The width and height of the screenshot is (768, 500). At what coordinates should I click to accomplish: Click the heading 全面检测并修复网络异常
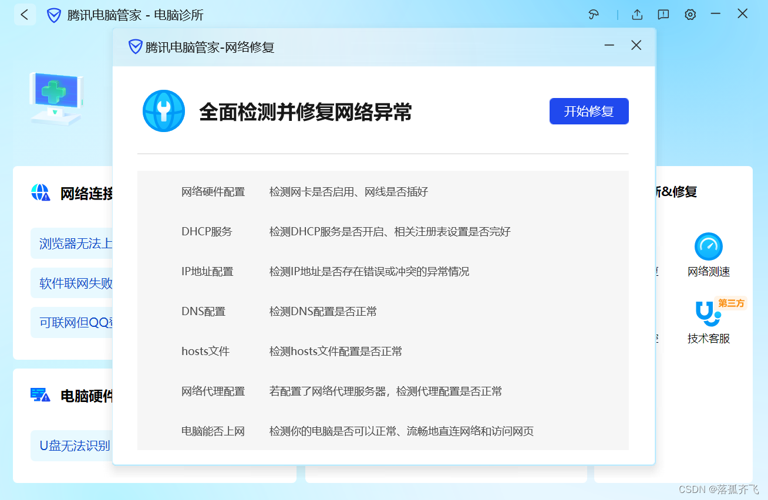click(305, 112)
